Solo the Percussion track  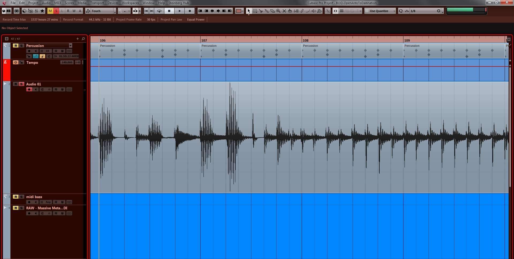point(21,46)
